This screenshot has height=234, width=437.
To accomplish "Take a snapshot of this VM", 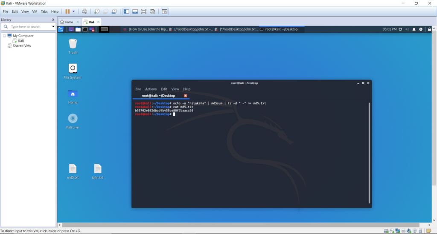I will pyautogui.click(x=97, y=11).
